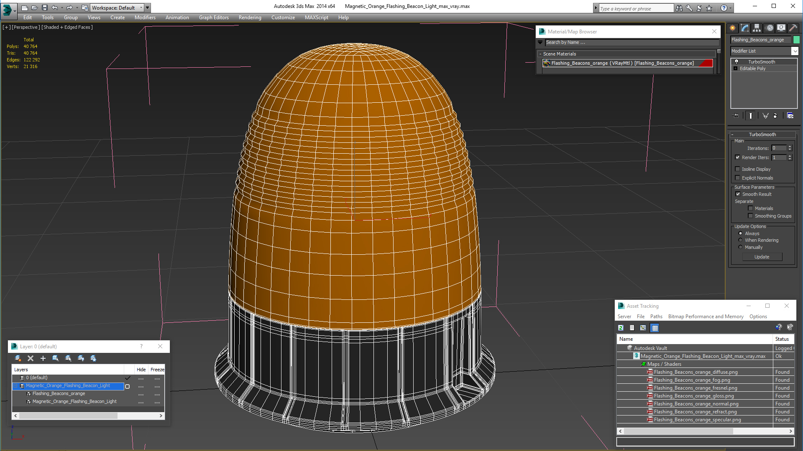This screenshot has width=803, height=451.
Task: Click Add Selected Objects plus icon
Action: pyautogui.click(x=43, y=358)
